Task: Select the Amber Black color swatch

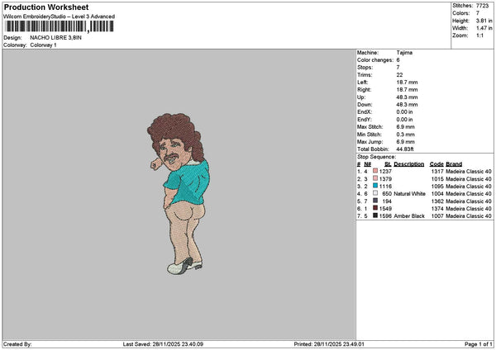Action: click(375, 215)
